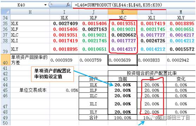Click XLC new allocation 20.00% cell

pos(152,96)
